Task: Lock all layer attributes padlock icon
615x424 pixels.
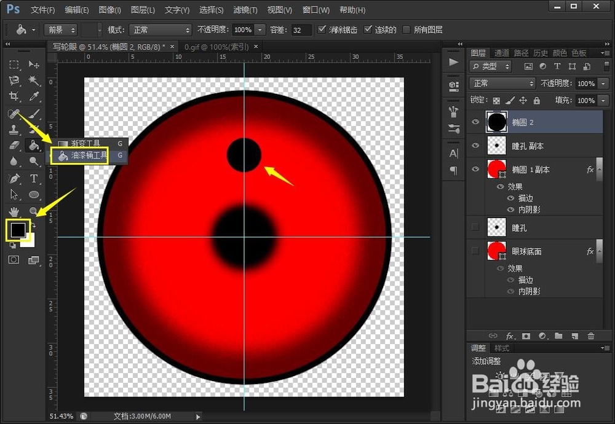Action: (536, 101)
